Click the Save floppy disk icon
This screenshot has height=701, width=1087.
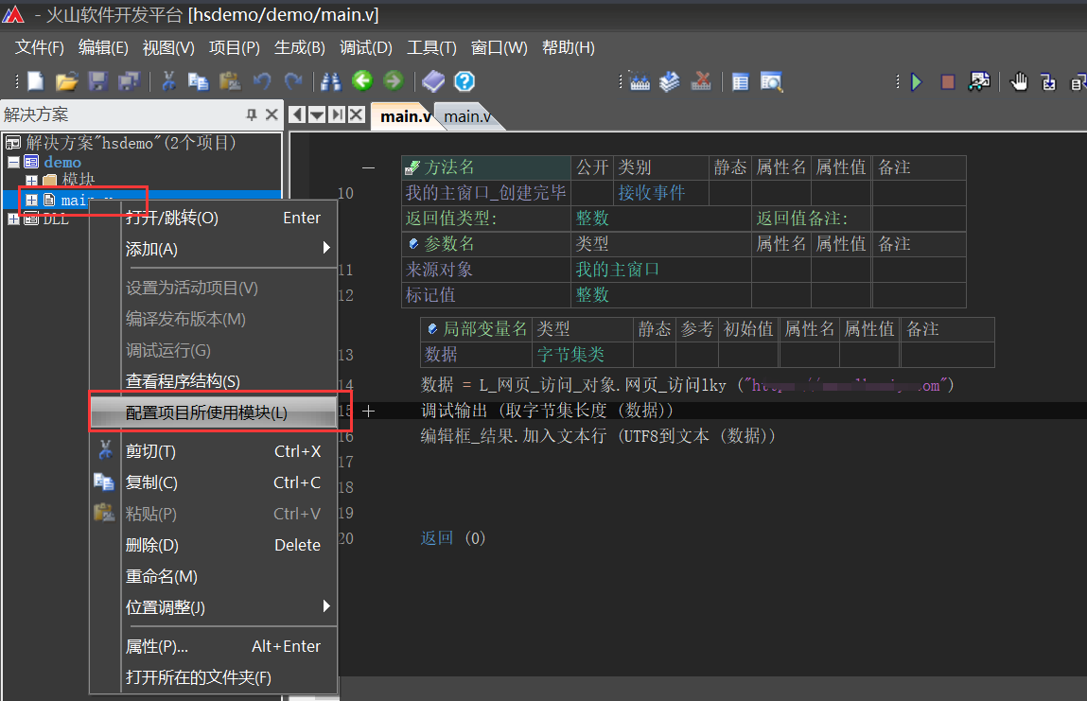coord(97,81)
